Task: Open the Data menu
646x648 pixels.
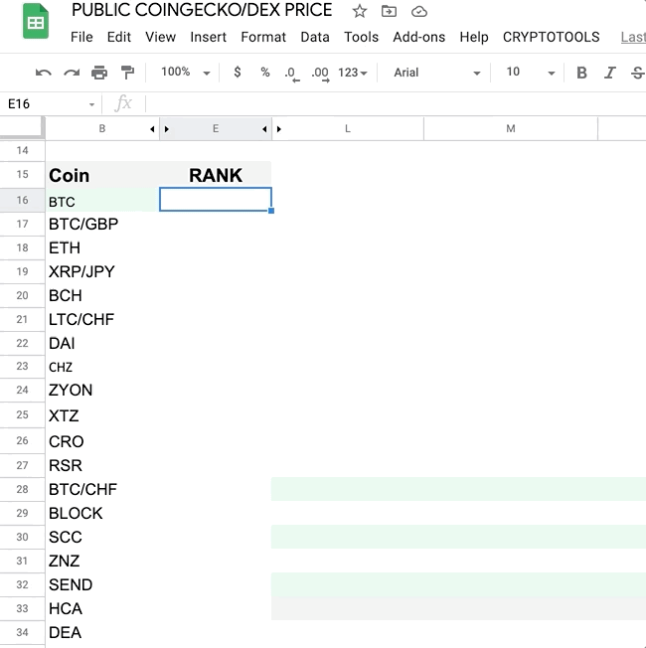Action: pyautogui.click(x=315, y=37)
